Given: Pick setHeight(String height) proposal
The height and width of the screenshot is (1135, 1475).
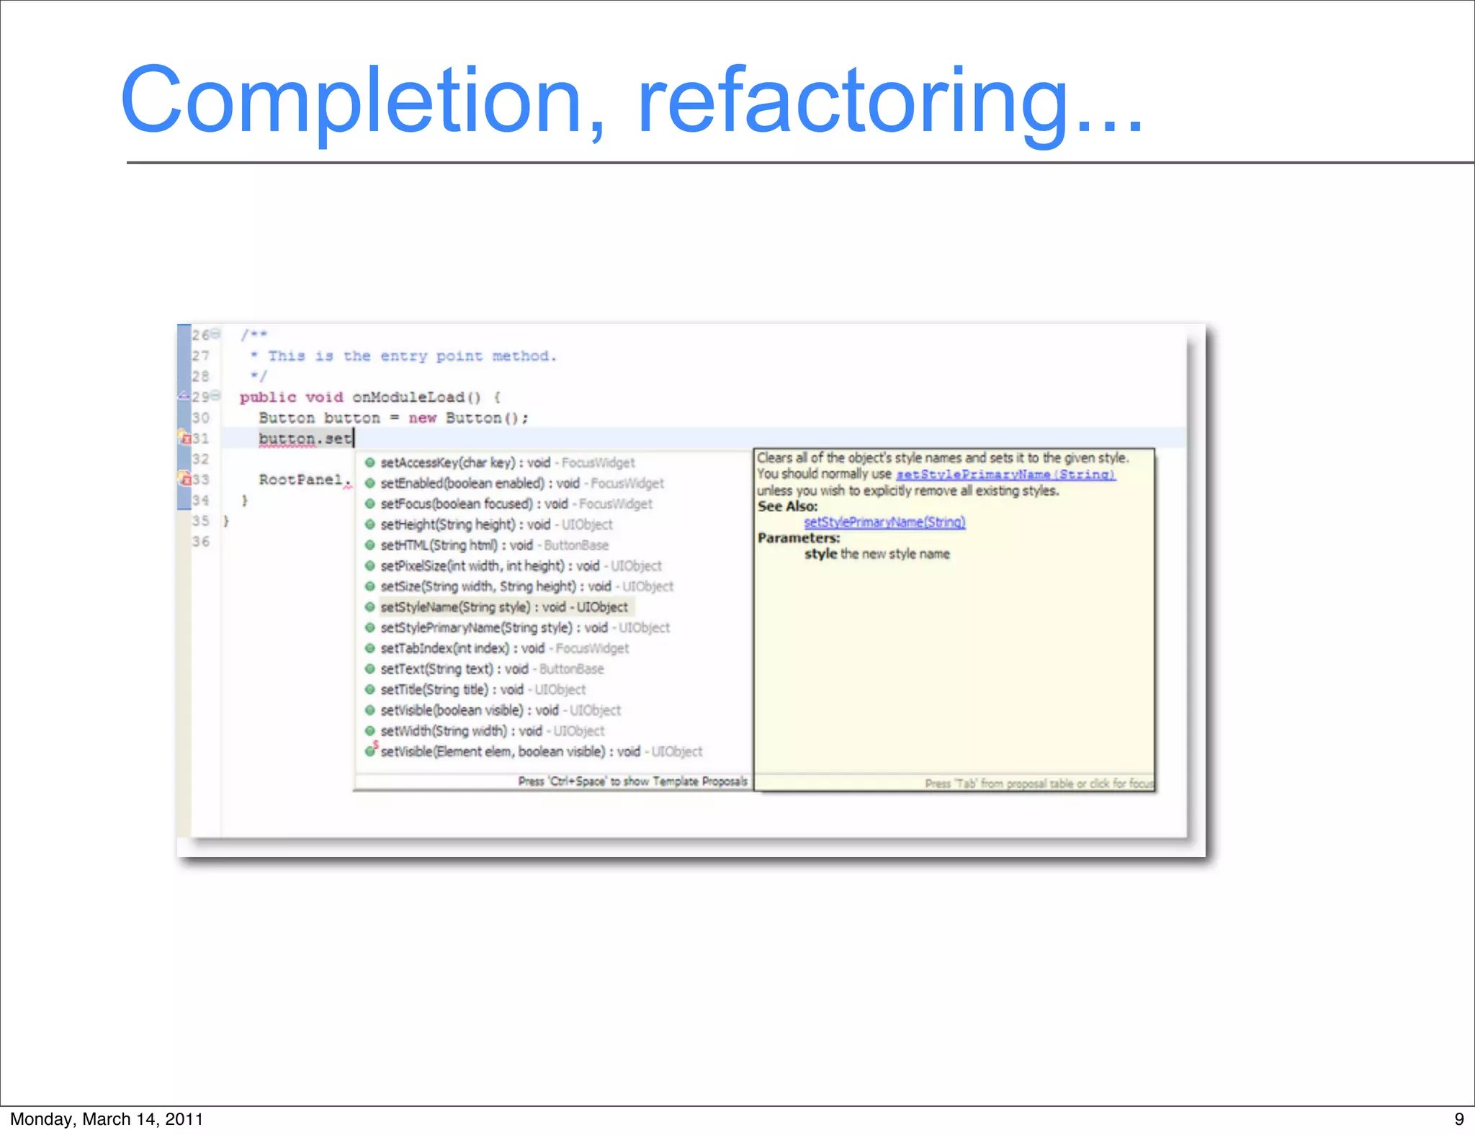Looking at the screenshot, I should [497, 524].
